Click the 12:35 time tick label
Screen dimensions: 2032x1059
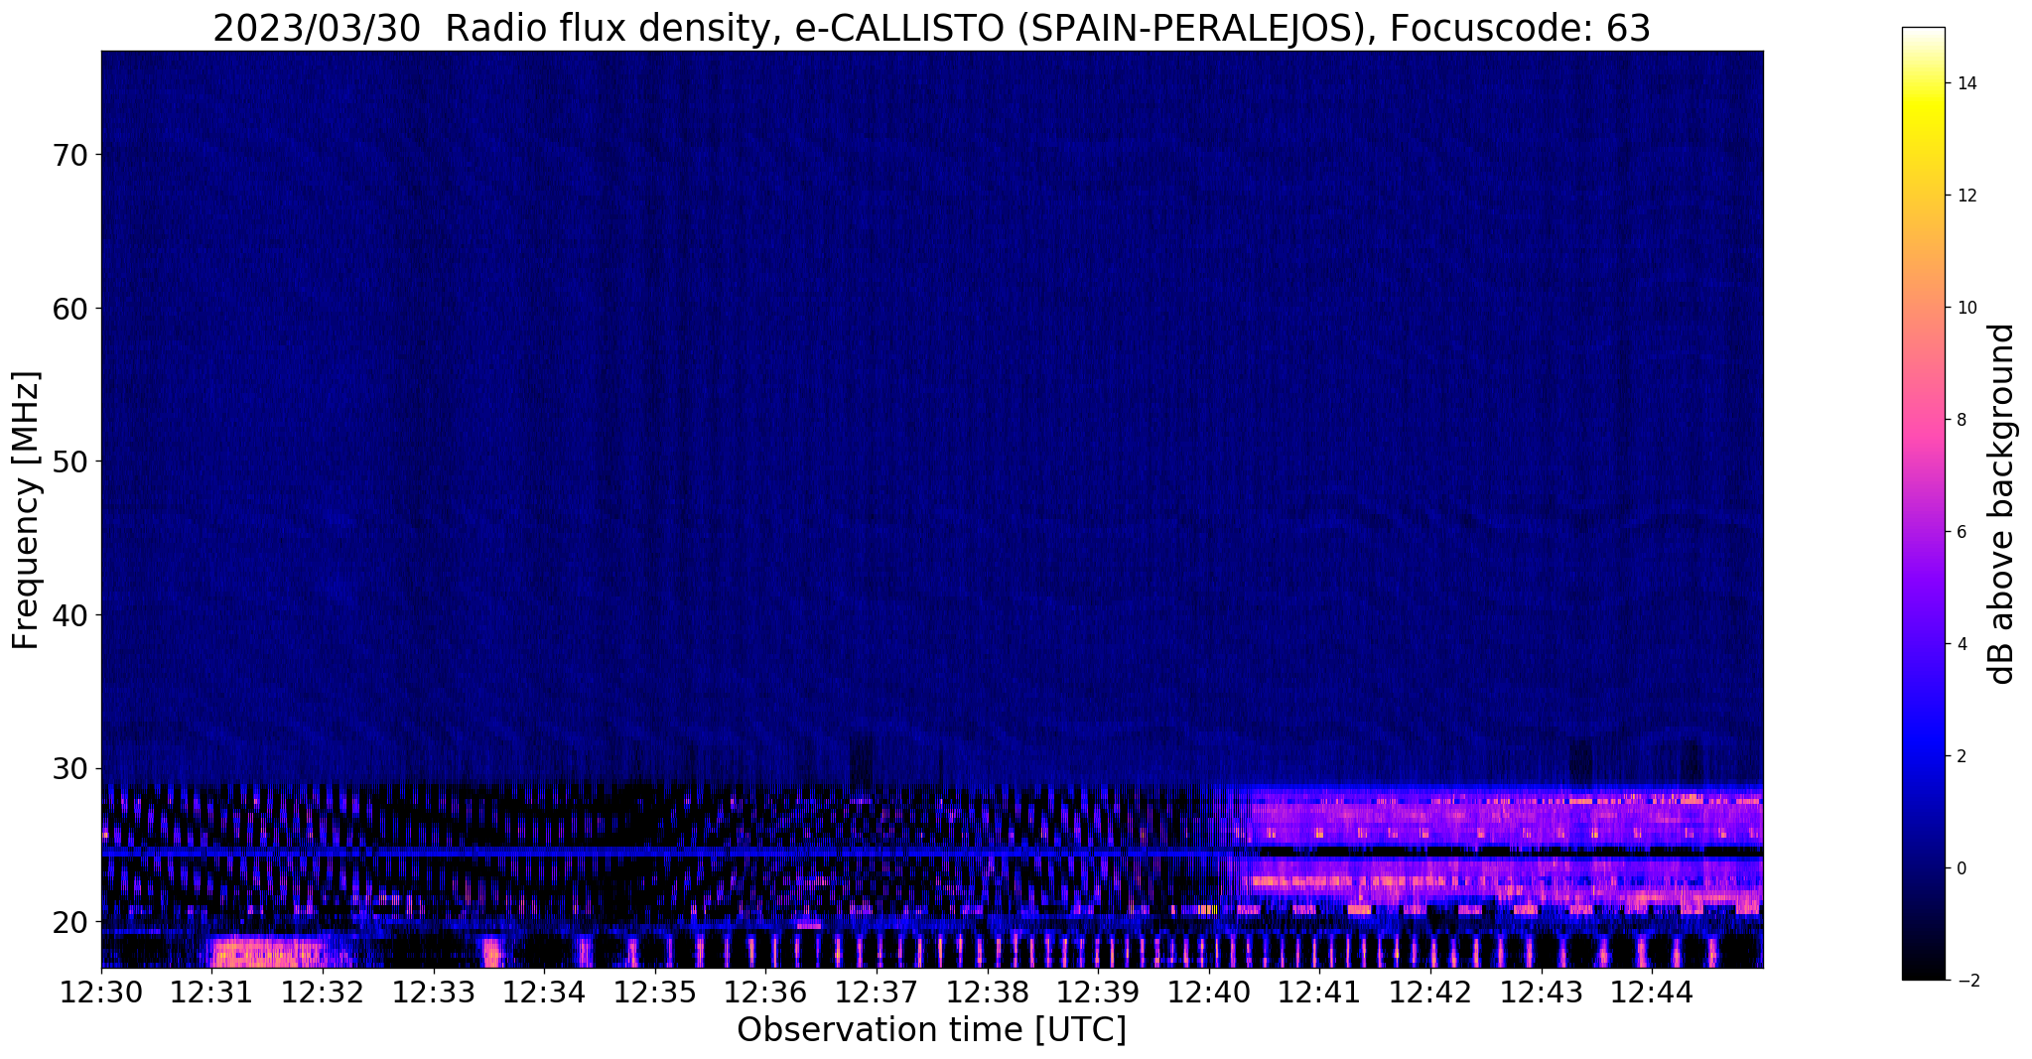tap(655, 991)
